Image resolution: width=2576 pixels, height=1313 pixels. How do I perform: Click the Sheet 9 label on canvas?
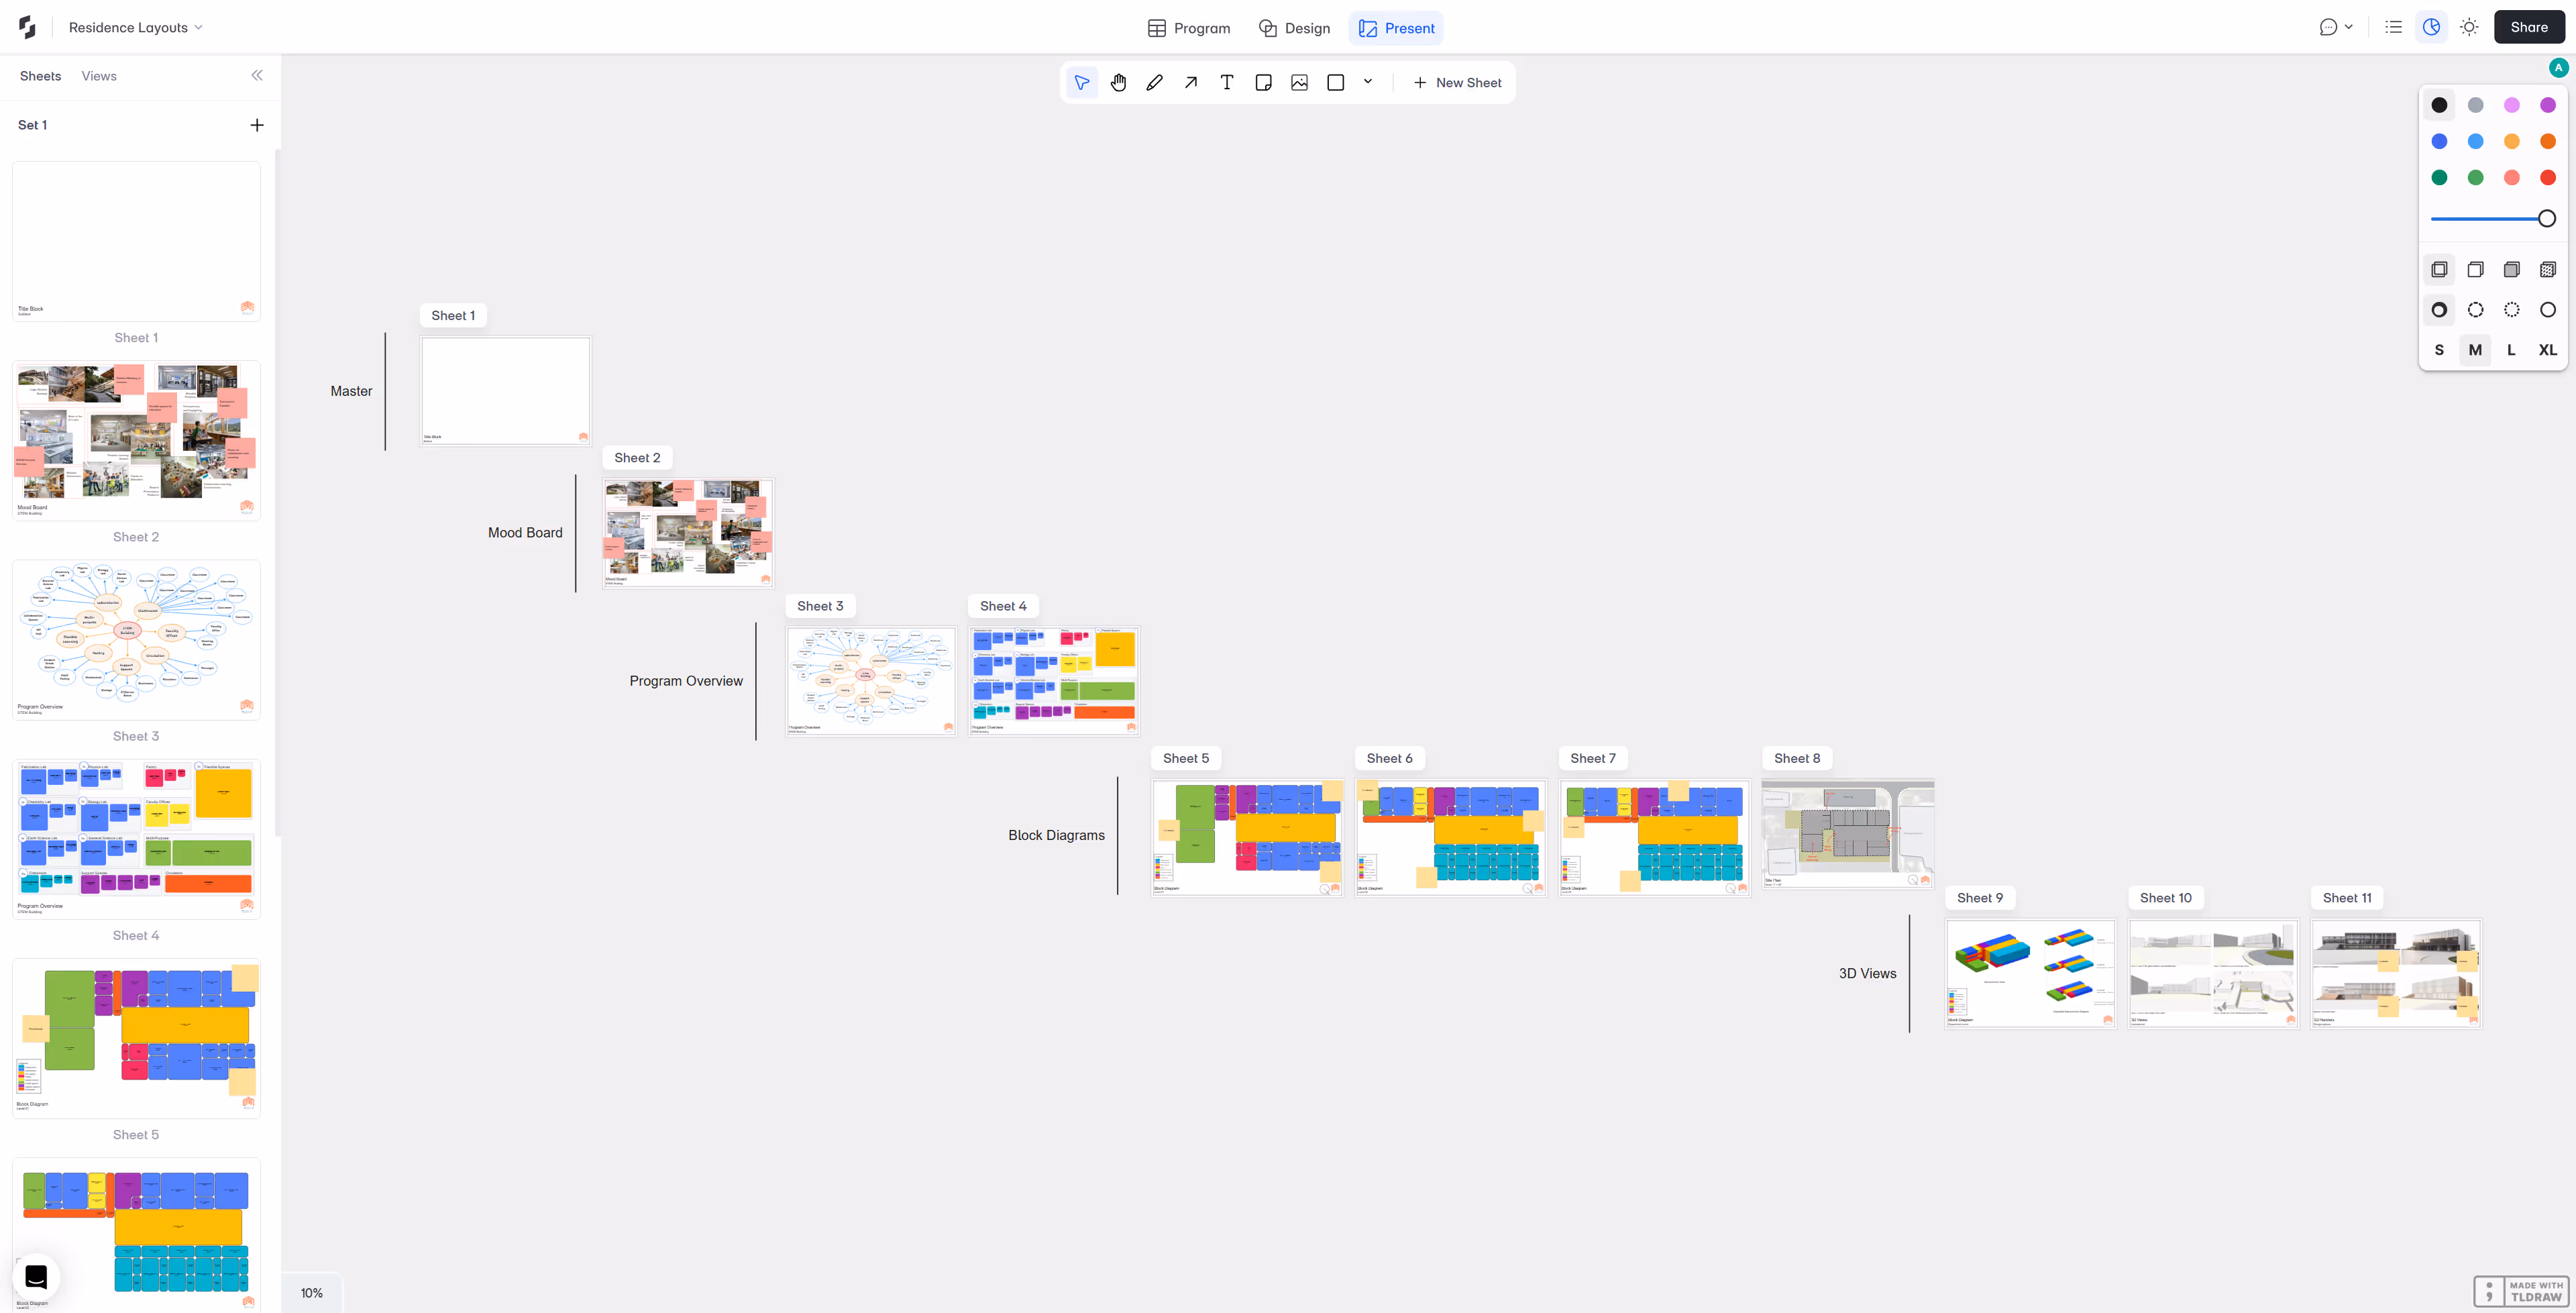(1979, 898)
